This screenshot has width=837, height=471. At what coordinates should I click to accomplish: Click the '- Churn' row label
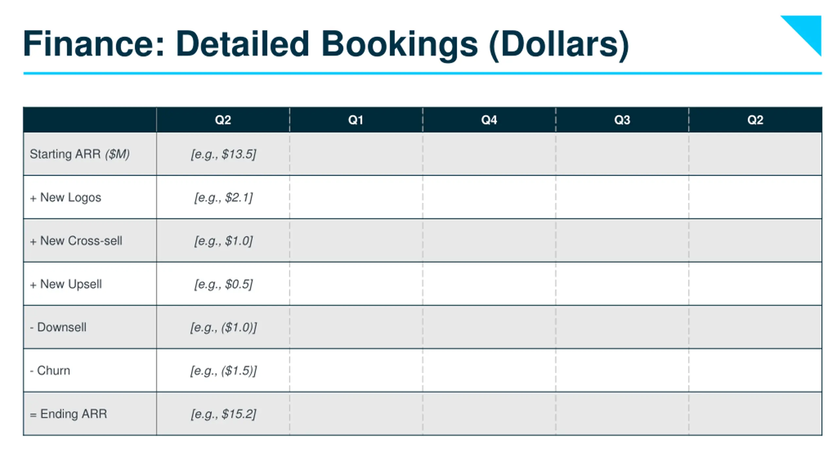50,371
